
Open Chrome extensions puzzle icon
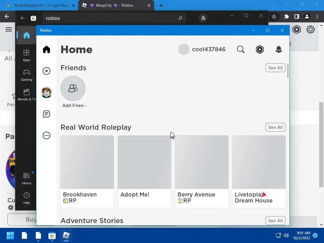[x=287, y=16]
